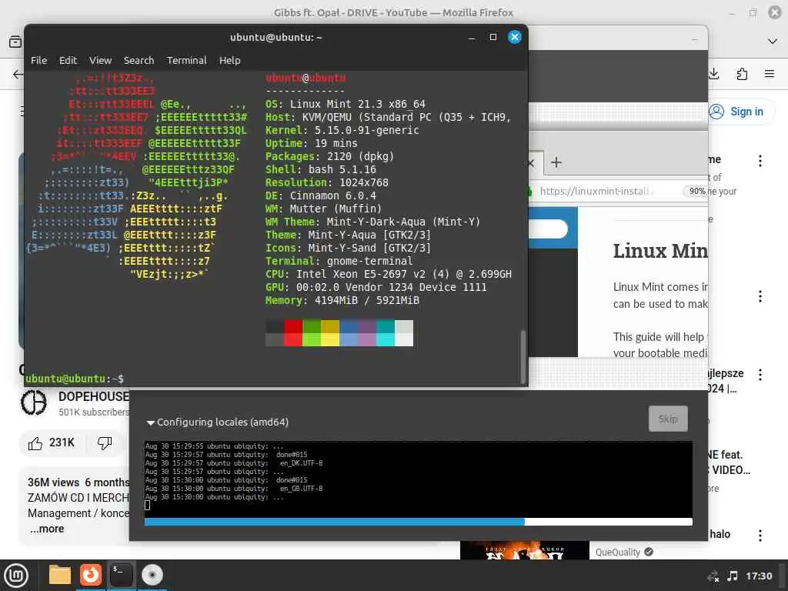Open the terminal File menu
The height and width of the screenshot is (591, 788).
(38, 60)
